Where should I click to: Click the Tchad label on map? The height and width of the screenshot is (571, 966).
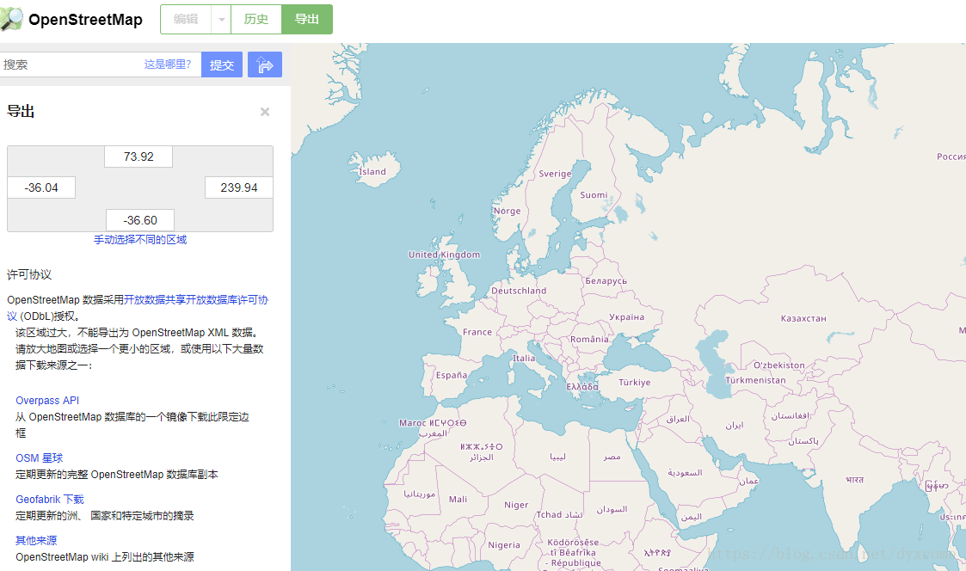549,515
